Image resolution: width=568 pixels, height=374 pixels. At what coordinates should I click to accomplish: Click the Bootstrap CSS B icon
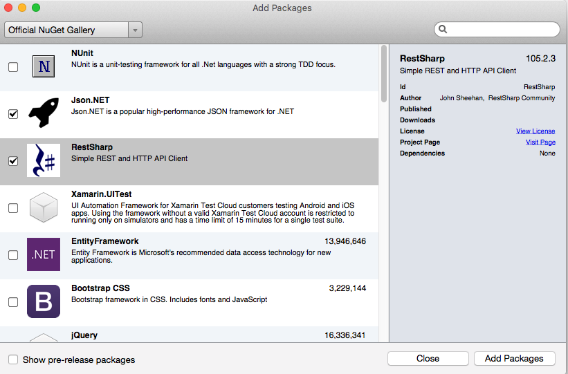click(44, 301)
